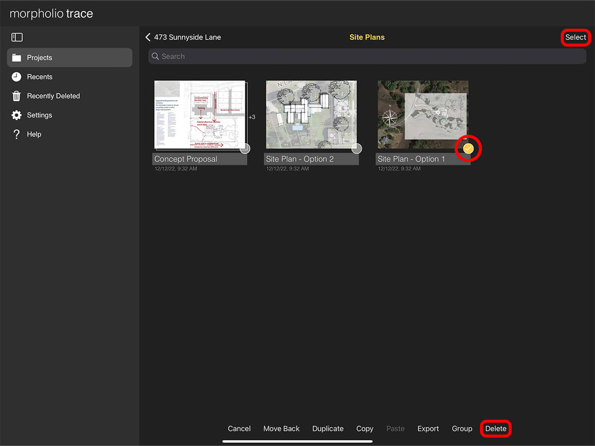Go back using the 473 Sunnyside Lane chevron

(x=148, y=37)
